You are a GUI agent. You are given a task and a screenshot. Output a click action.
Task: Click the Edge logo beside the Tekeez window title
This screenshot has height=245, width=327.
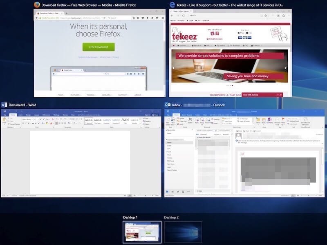172,5
